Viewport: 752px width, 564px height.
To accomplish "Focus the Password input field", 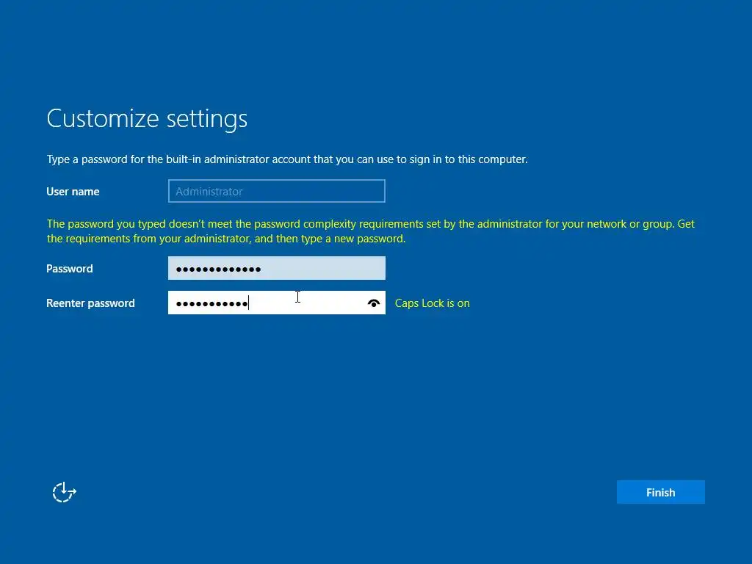I will (x=277, y=268).
